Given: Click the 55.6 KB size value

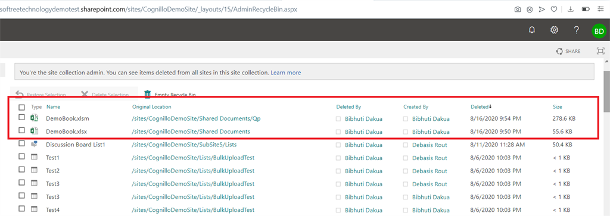Looking at the screenshot, I should (x=562, y=132).
